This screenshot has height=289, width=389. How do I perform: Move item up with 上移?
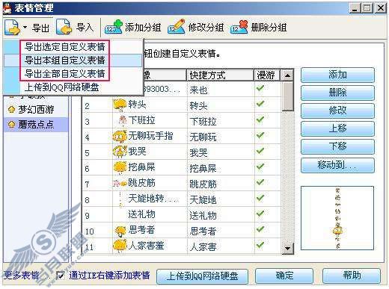coord(337,128)
